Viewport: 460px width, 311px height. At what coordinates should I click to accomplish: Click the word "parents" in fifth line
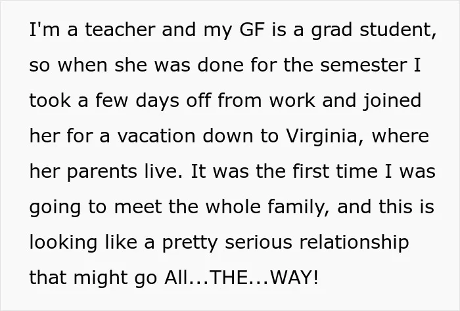[x=102, y=171]
